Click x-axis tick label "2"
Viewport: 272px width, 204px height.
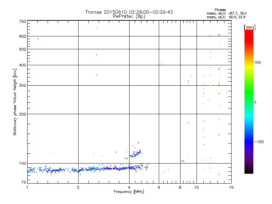pos(78,187)
